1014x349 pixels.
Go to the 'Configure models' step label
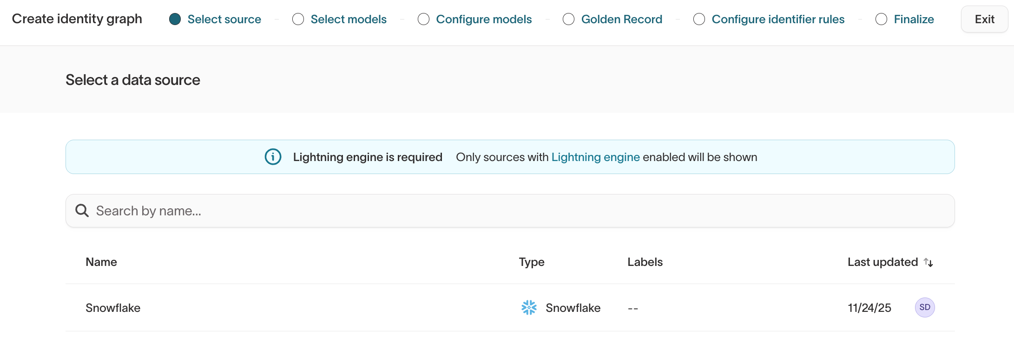point(484,19)
